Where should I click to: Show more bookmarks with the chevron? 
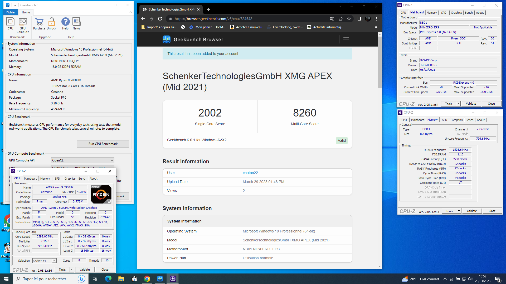[x=376, y=27]
